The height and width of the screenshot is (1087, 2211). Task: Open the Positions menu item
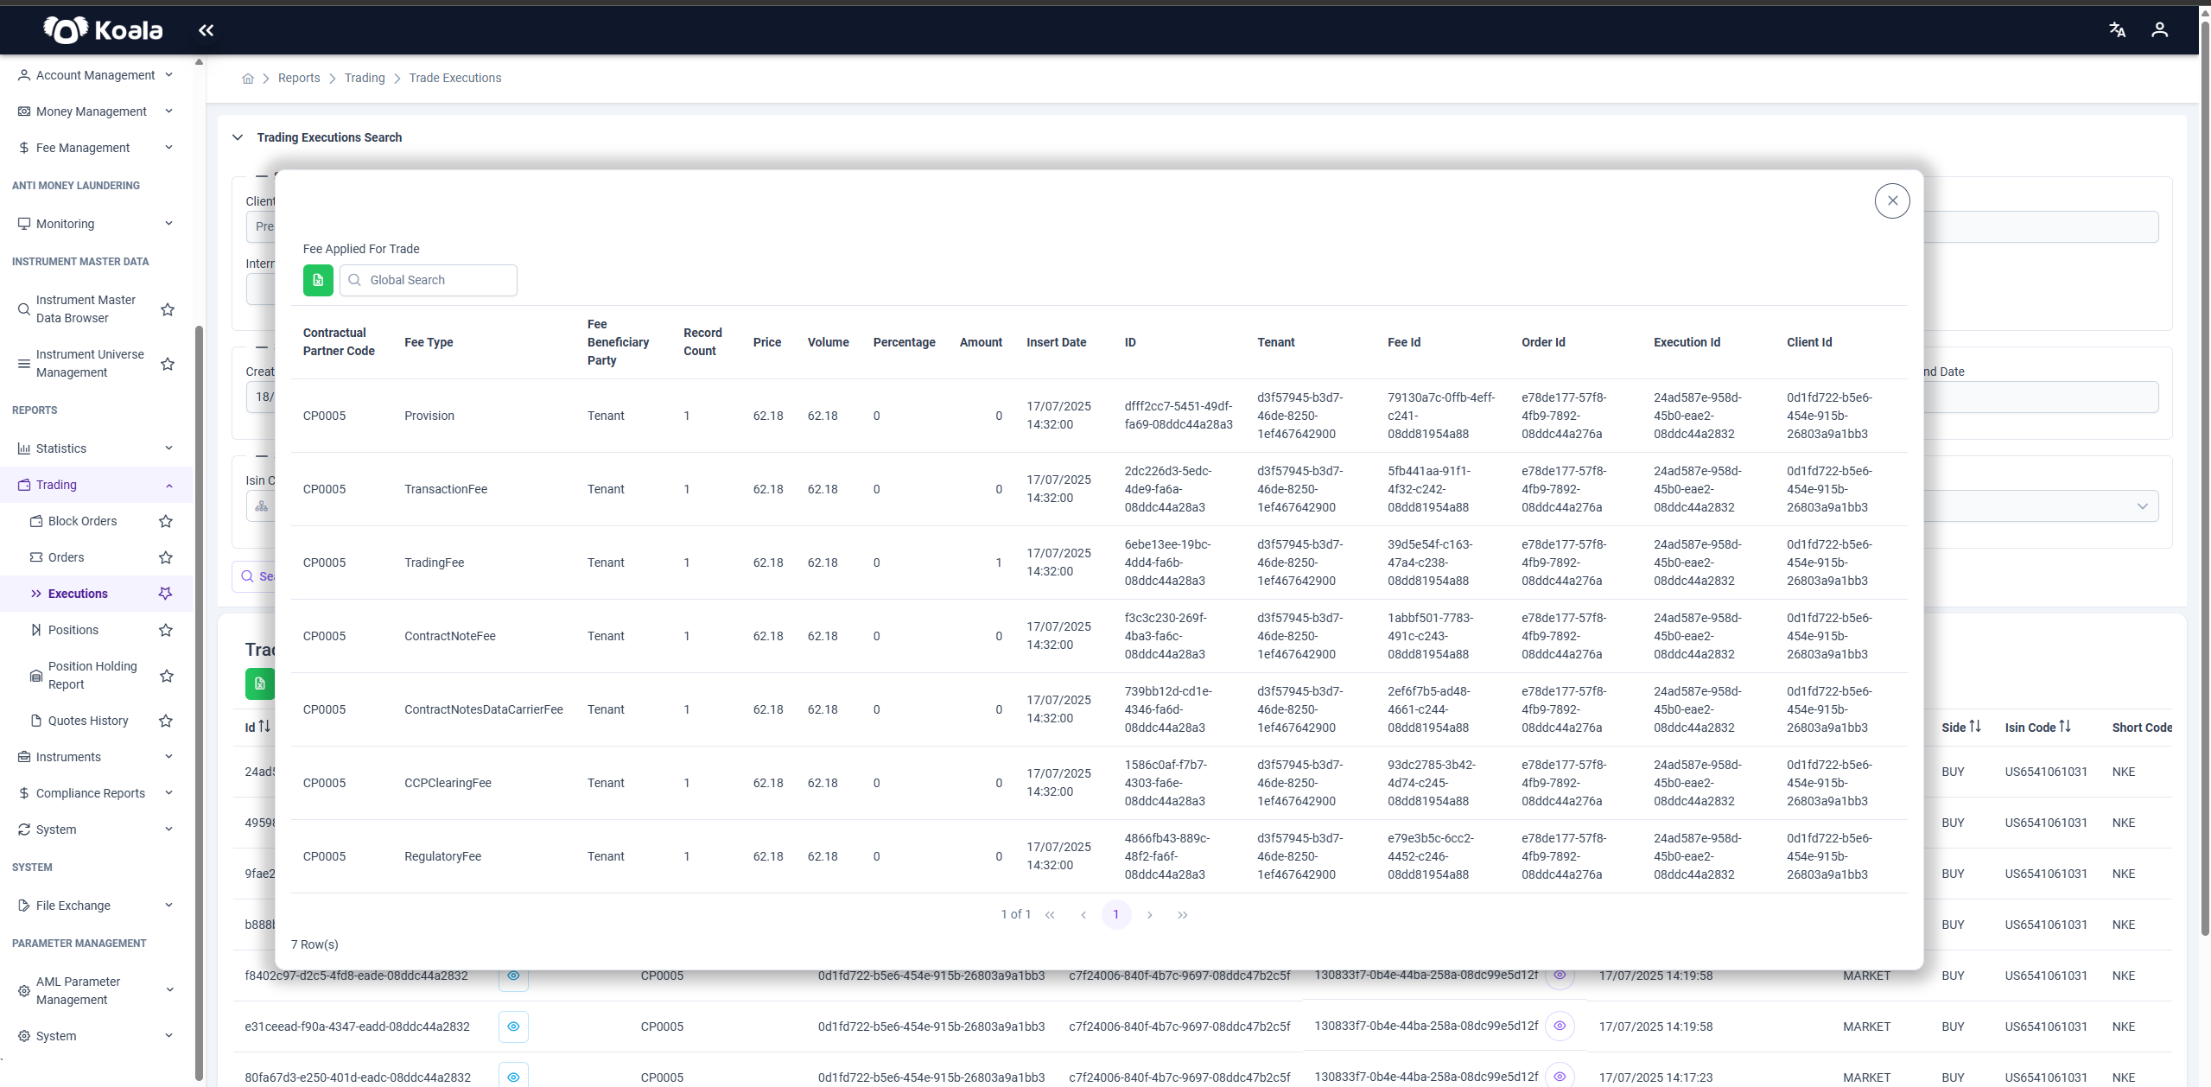[73, 630]
